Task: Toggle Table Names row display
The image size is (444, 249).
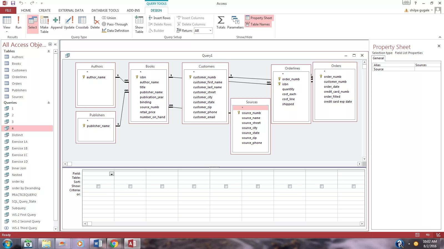Action: [258, 24]
